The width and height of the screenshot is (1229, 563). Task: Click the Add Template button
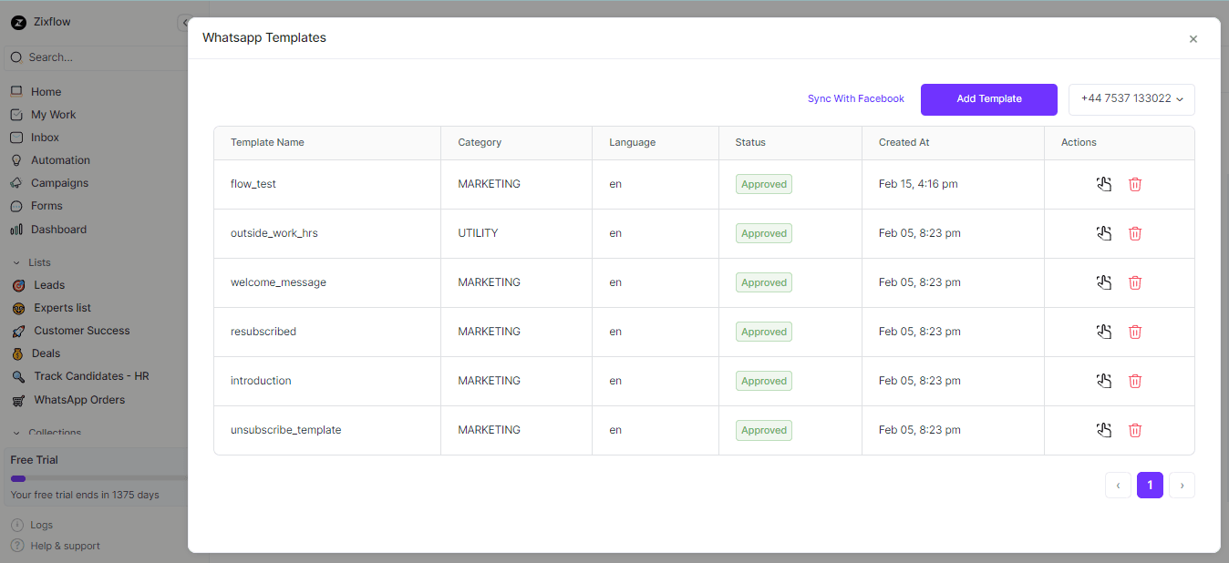pyautogui.click(x=988, y=99)
